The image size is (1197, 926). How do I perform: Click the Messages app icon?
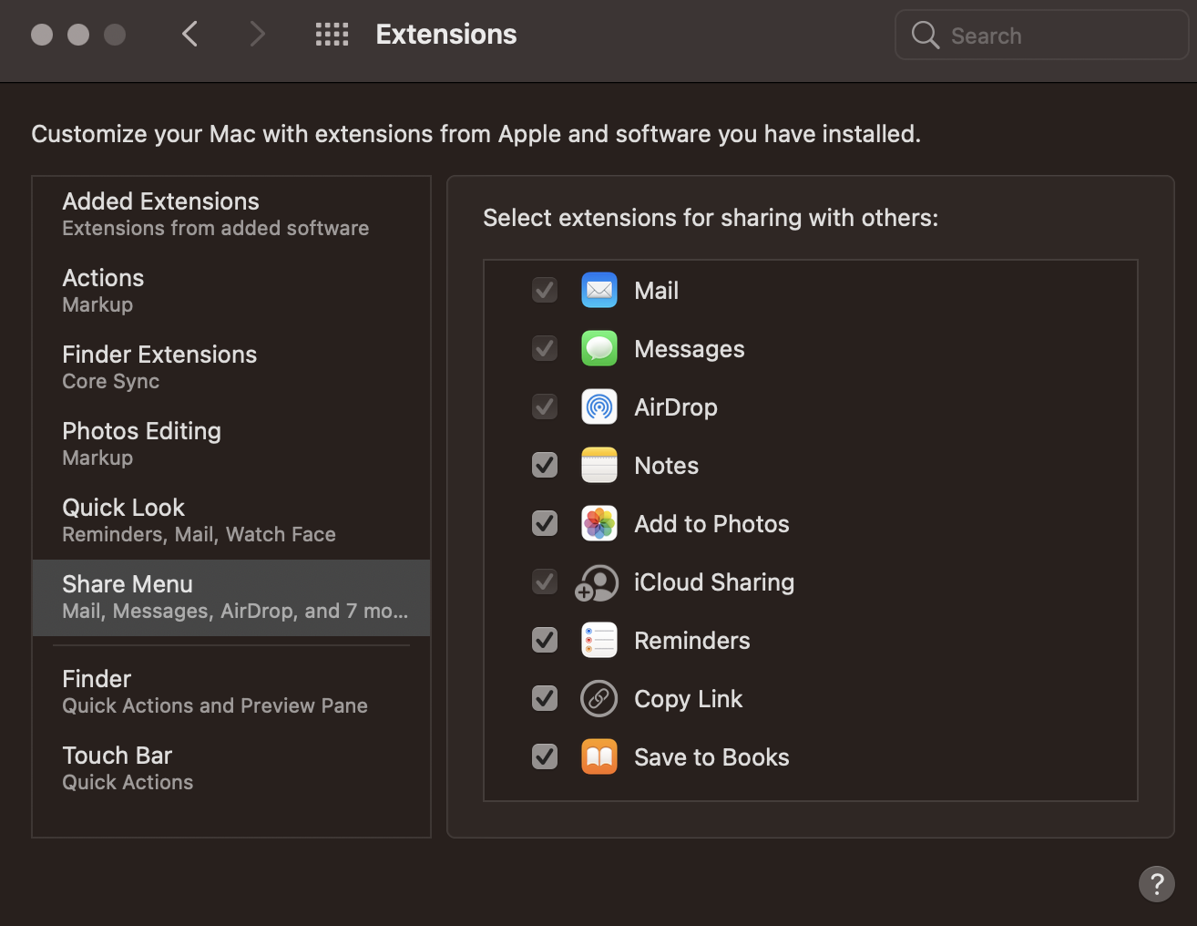pos(599,348)
